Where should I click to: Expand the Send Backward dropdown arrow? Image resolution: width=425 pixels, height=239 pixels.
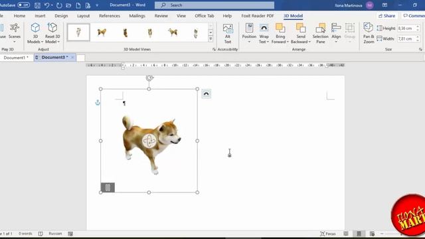(309, 42)
